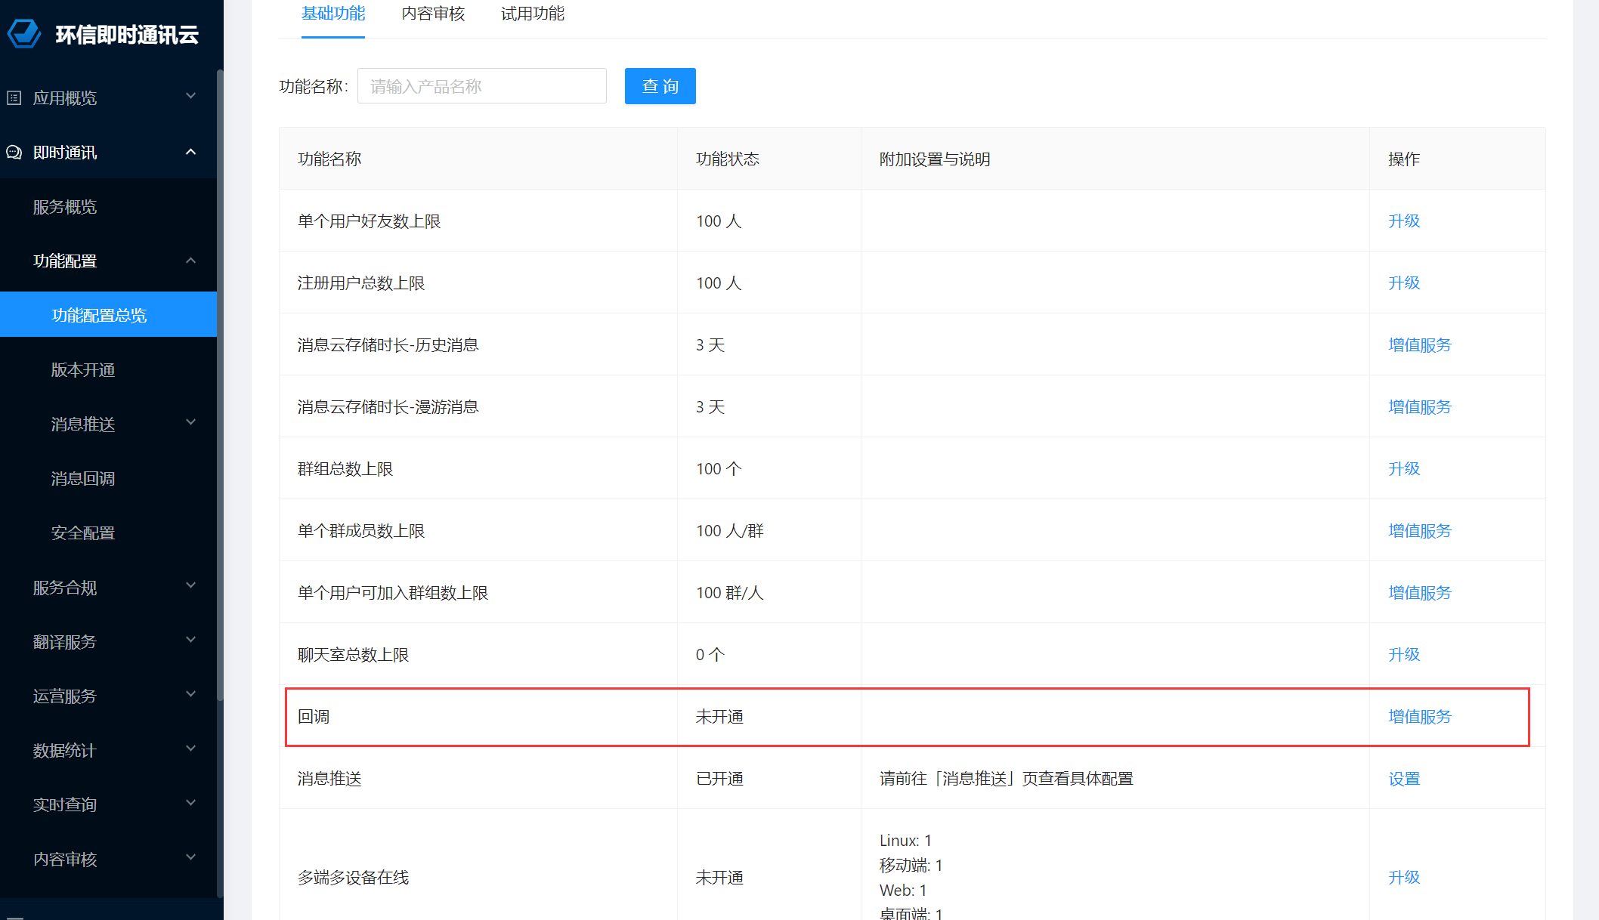
Task: Click 增值服务 for 单个用户可加入群组数上限
Action: point(1420,593)
